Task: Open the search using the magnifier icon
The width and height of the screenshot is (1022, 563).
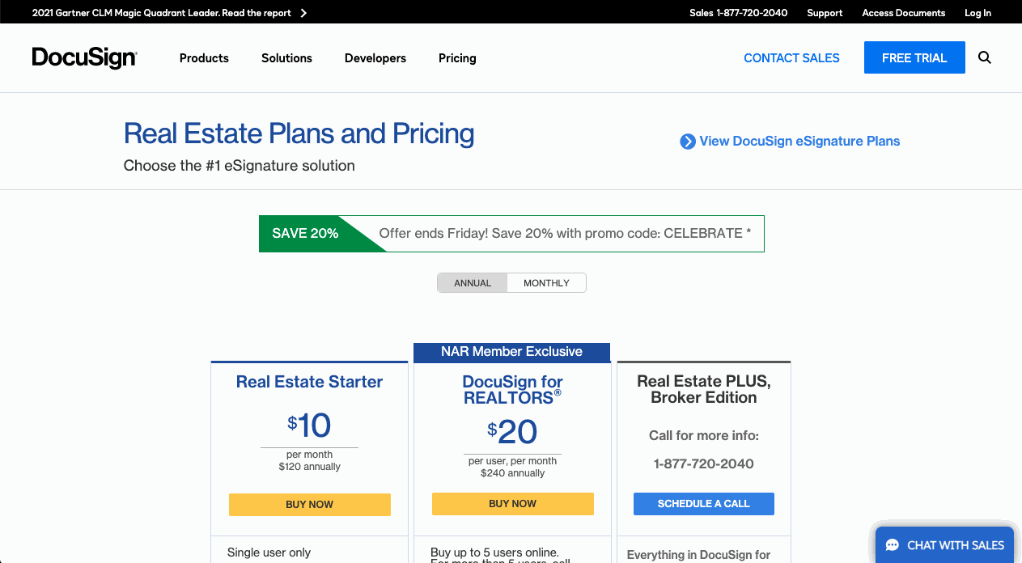Action: click(984, 57)
